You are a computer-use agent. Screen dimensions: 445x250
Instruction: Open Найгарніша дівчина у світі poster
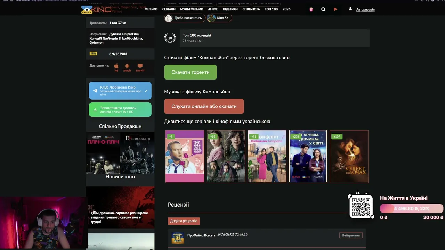308,156
